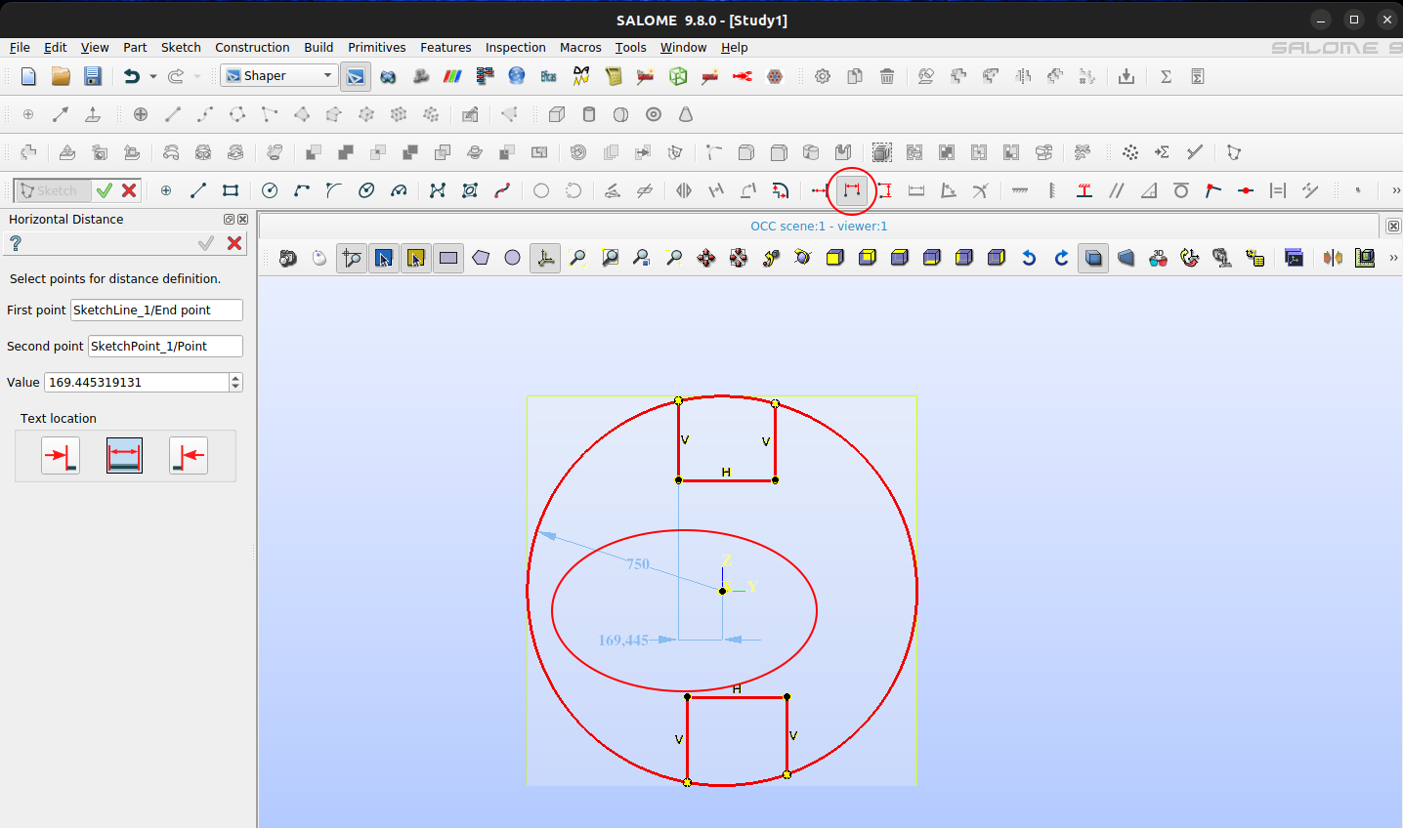
Task: Create a new study with the New document icon
Action: (28, 76)
